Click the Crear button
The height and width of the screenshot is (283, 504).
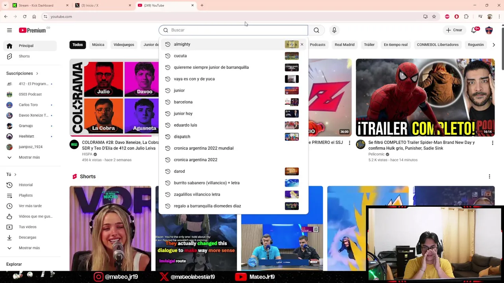tap(454, 30)
